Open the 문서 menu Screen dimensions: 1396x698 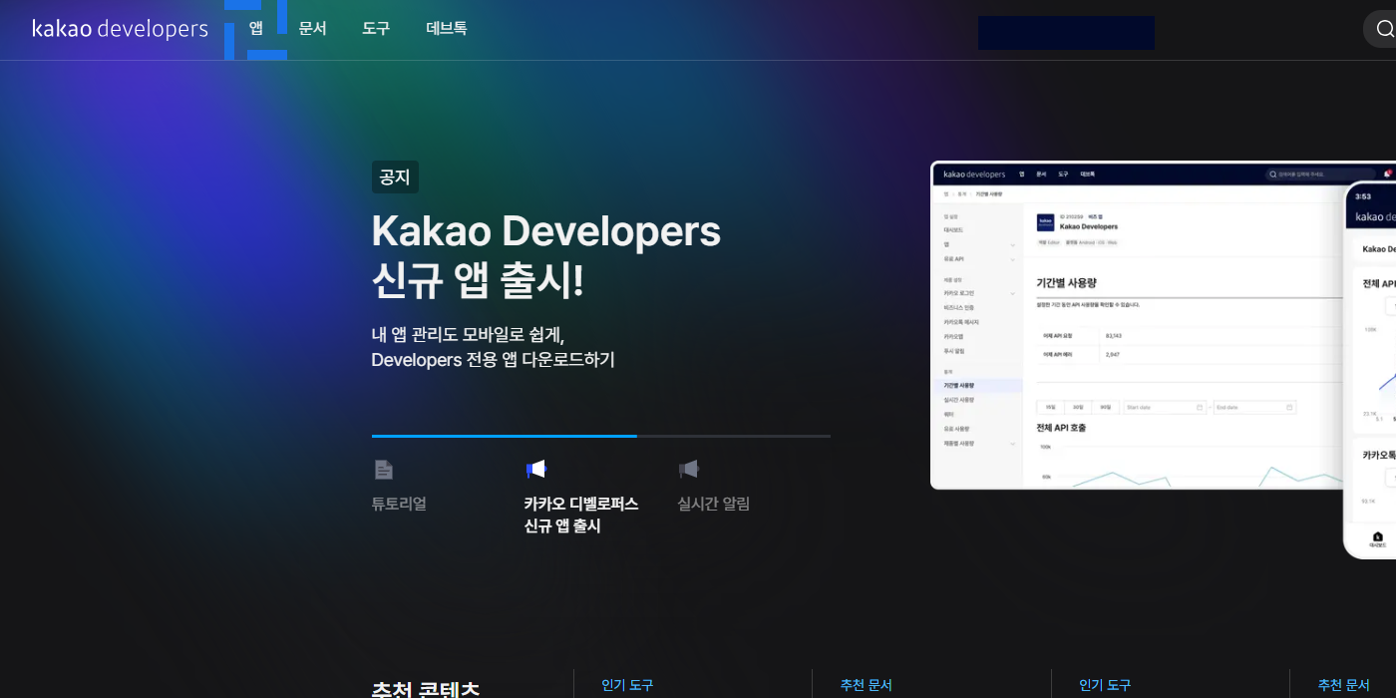(x=312, y=29)
